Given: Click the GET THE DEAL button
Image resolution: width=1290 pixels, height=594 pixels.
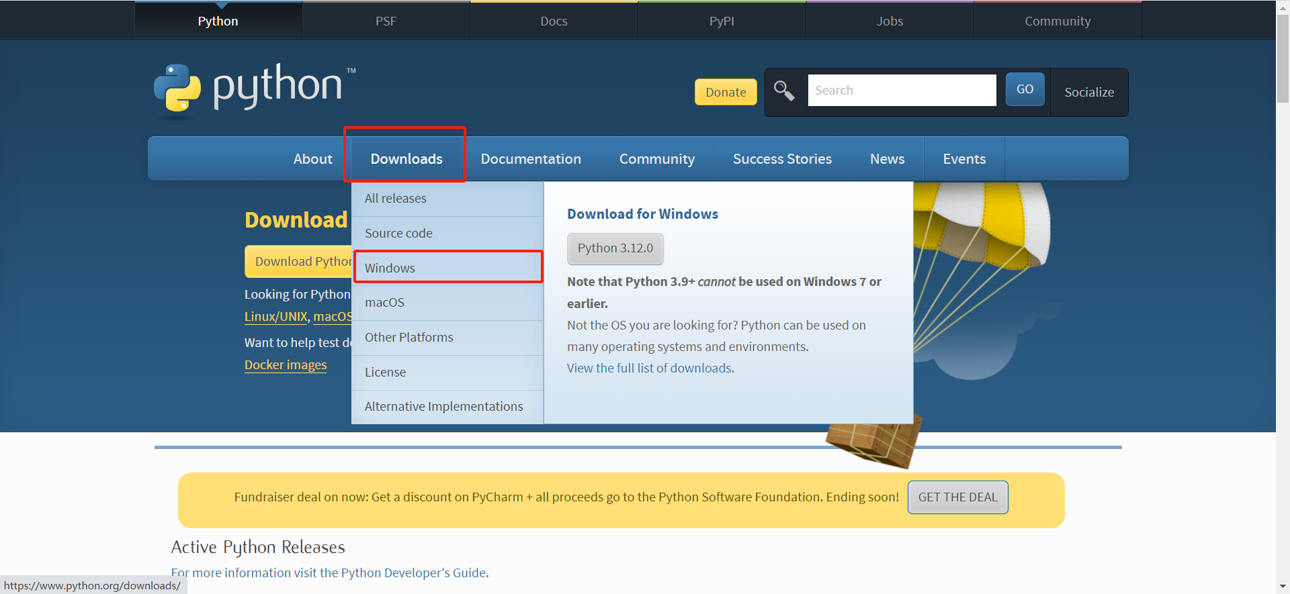Looking at the screenshot, I should (x=958, y=497).
